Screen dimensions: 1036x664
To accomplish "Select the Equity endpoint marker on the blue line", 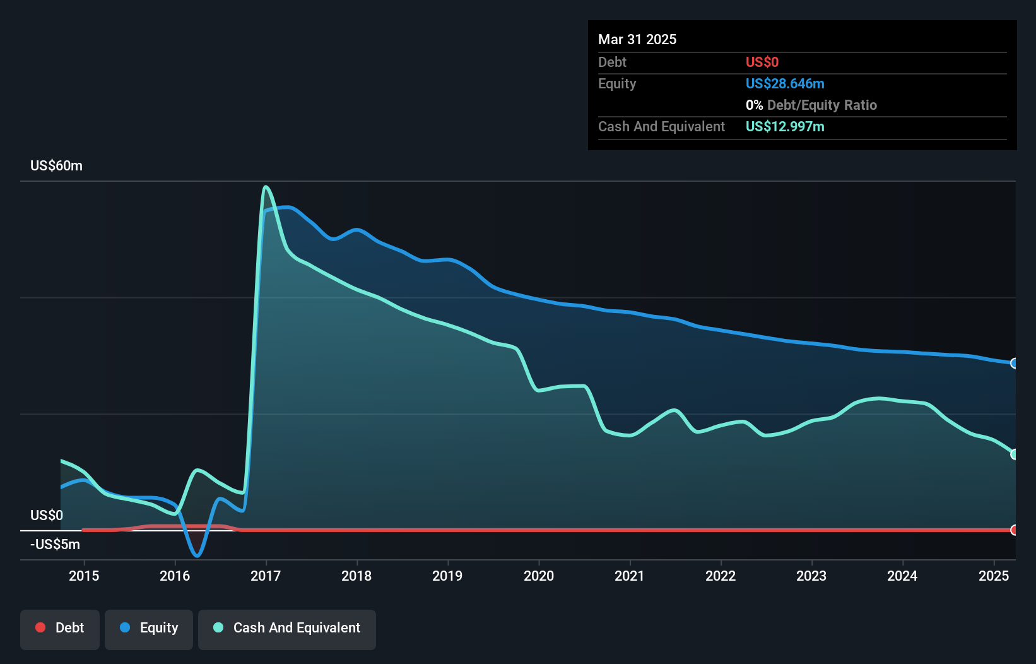I will coord(1014,363).
